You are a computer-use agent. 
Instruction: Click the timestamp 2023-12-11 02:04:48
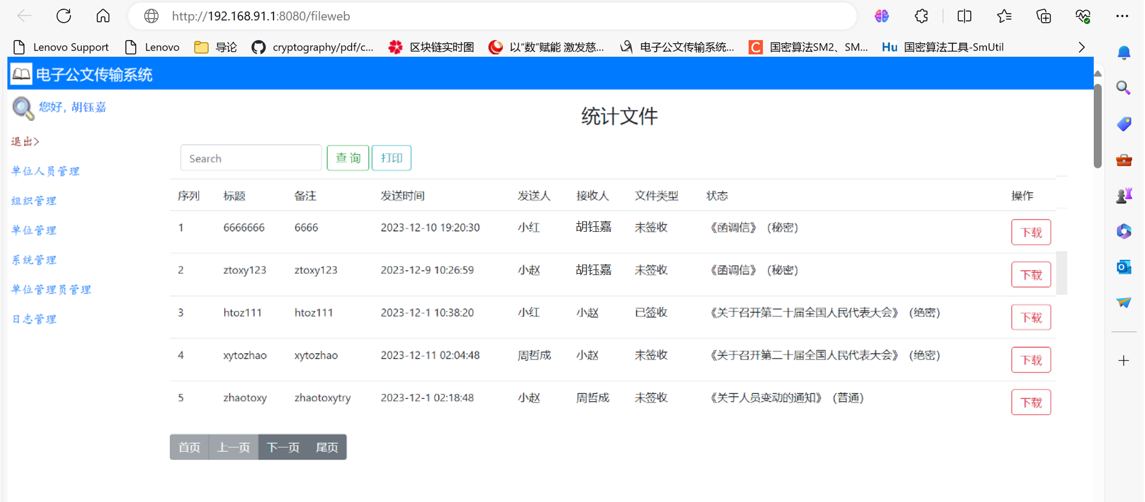(x=430, y=355)
